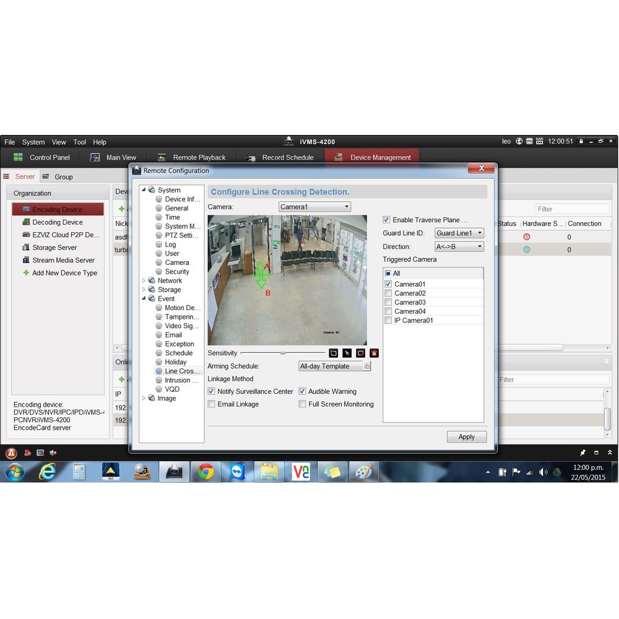The width and height of the screenshot is (619, 619).
Task: Click the red status icon in device table
Action: [527, 237]
